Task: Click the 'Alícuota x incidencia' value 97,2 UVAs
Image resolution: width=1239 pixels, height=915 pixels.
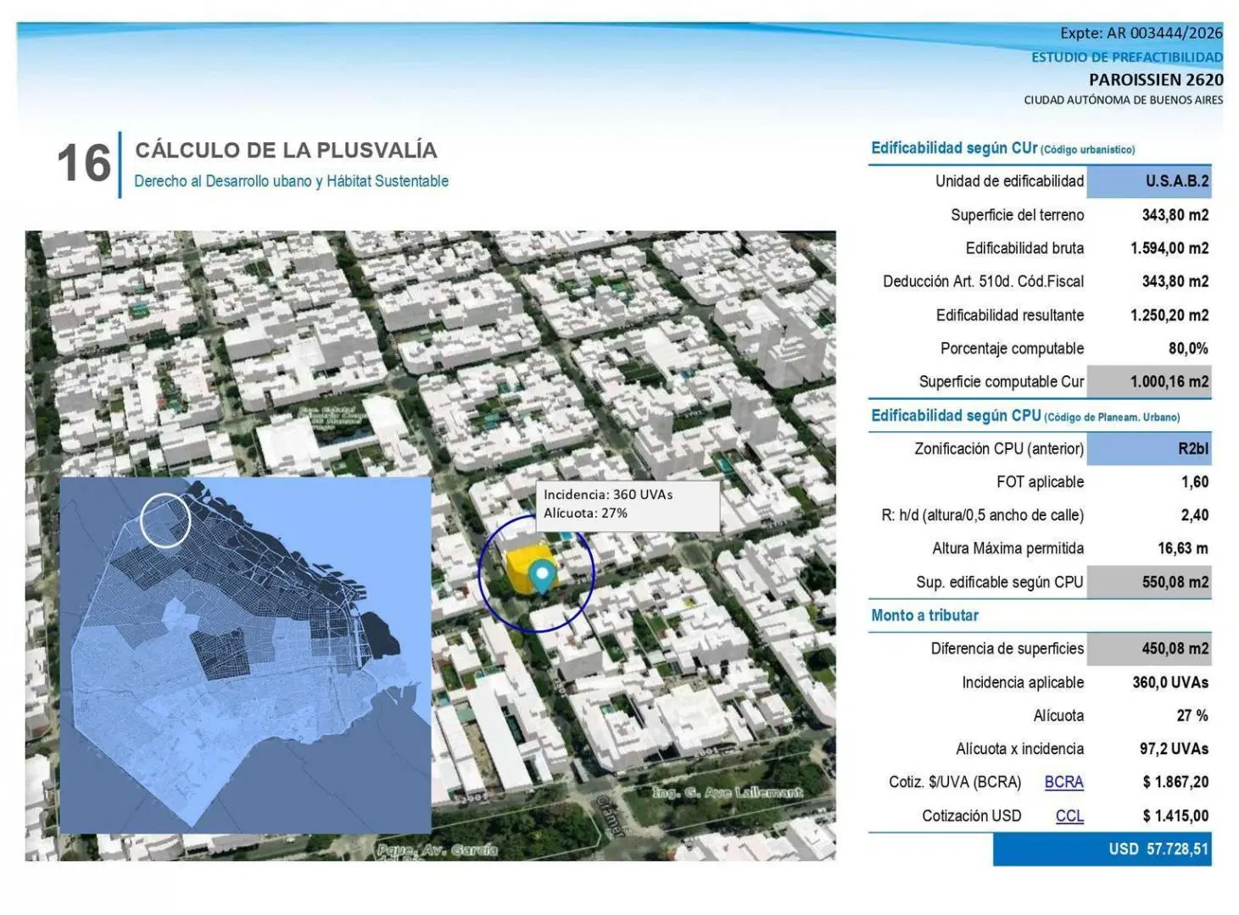Action: coord(1175,749)
